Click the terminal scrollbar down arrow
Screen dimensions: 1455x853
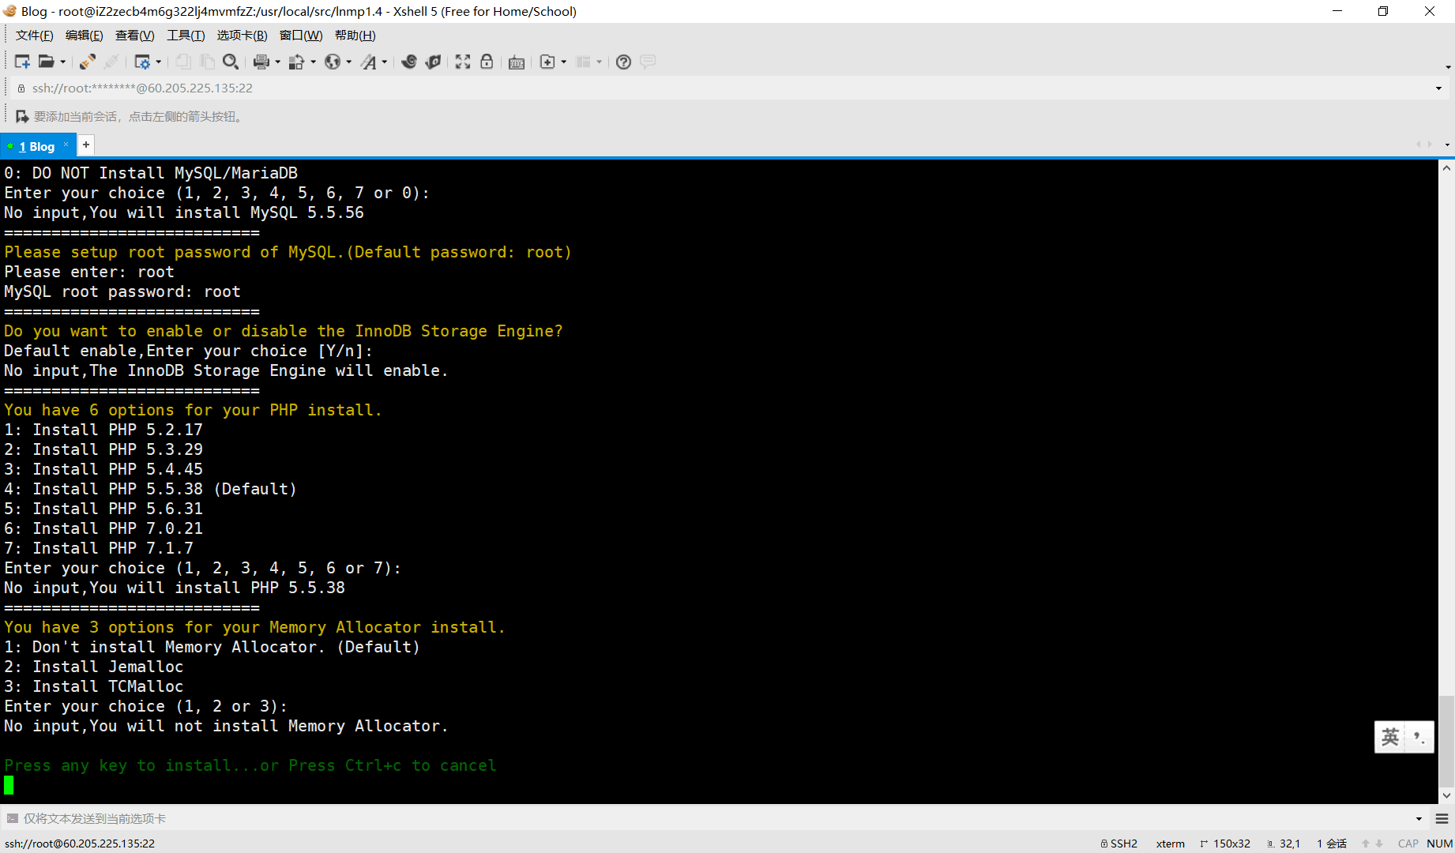[x=1446, y=795]
